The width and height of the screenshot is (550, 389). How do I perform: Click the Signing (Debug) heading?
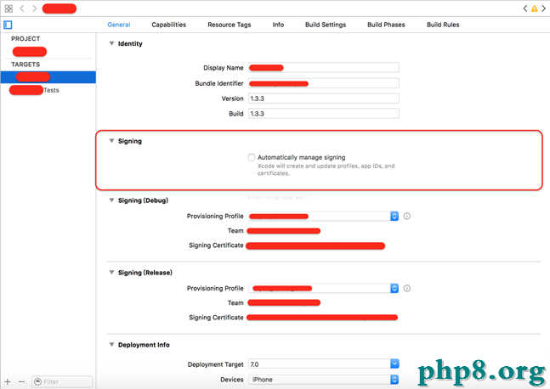[x=143, y=200]
